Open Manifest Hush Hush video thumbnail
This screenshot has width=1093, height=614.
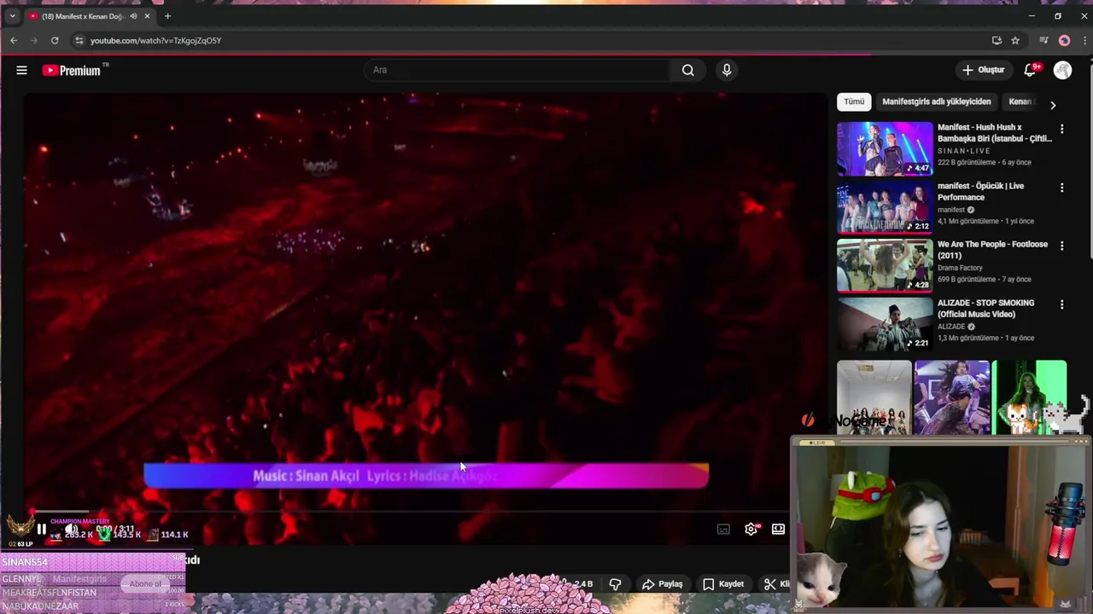[885, 148]
